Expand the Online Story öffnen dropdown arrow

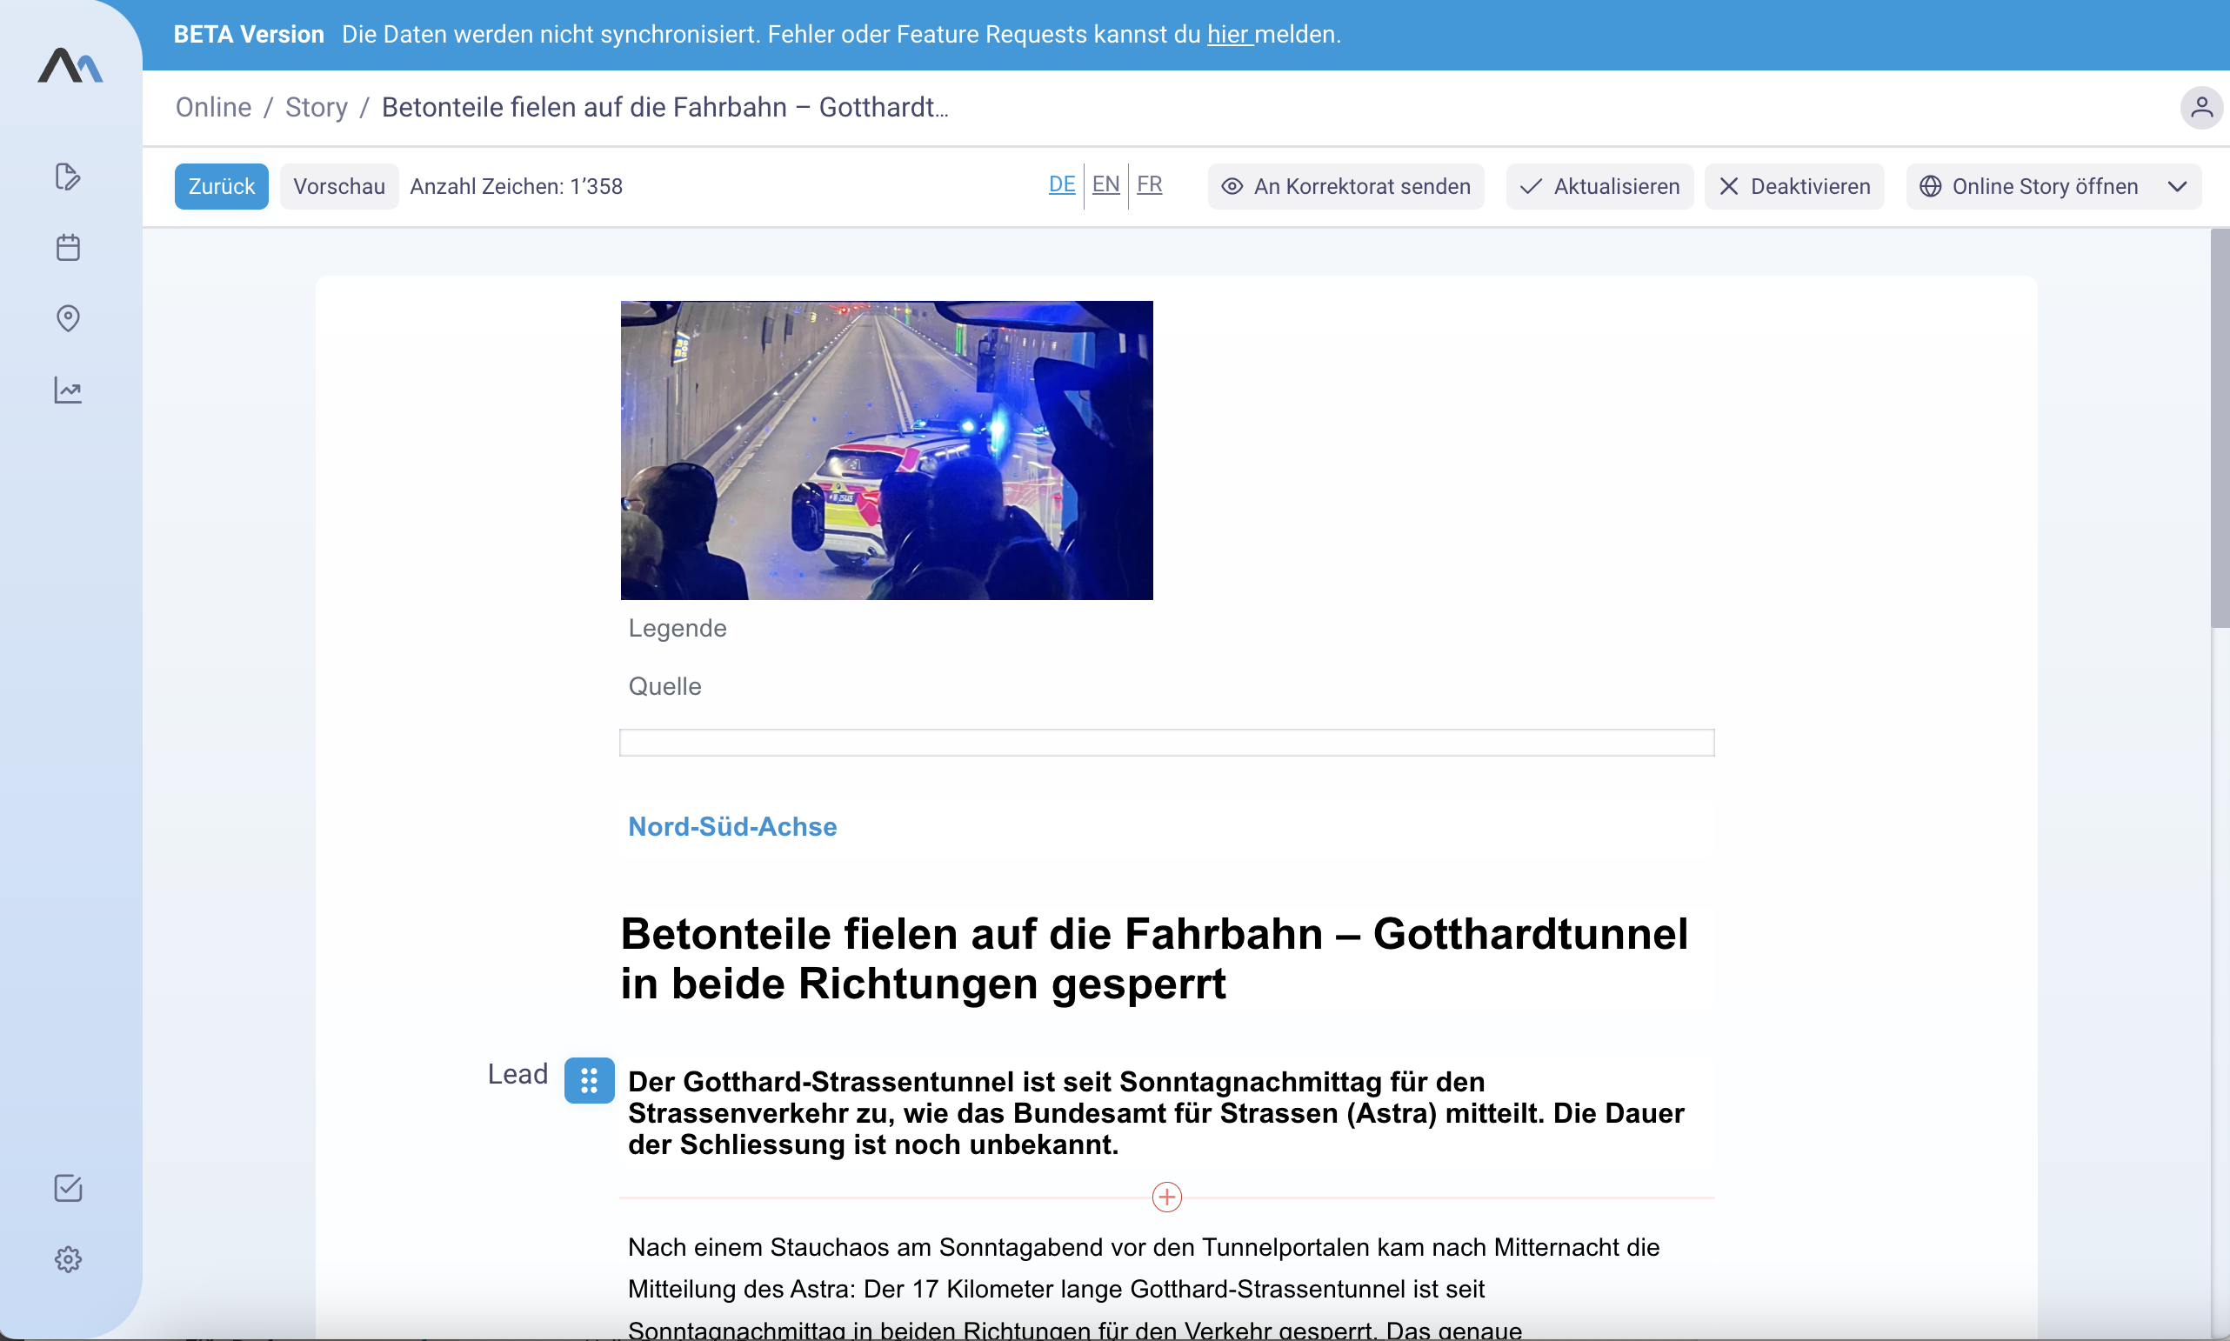pos(2178,186)
